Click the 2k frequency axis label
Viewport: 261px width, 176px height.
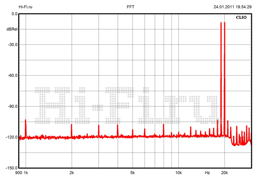pos(72,173)
